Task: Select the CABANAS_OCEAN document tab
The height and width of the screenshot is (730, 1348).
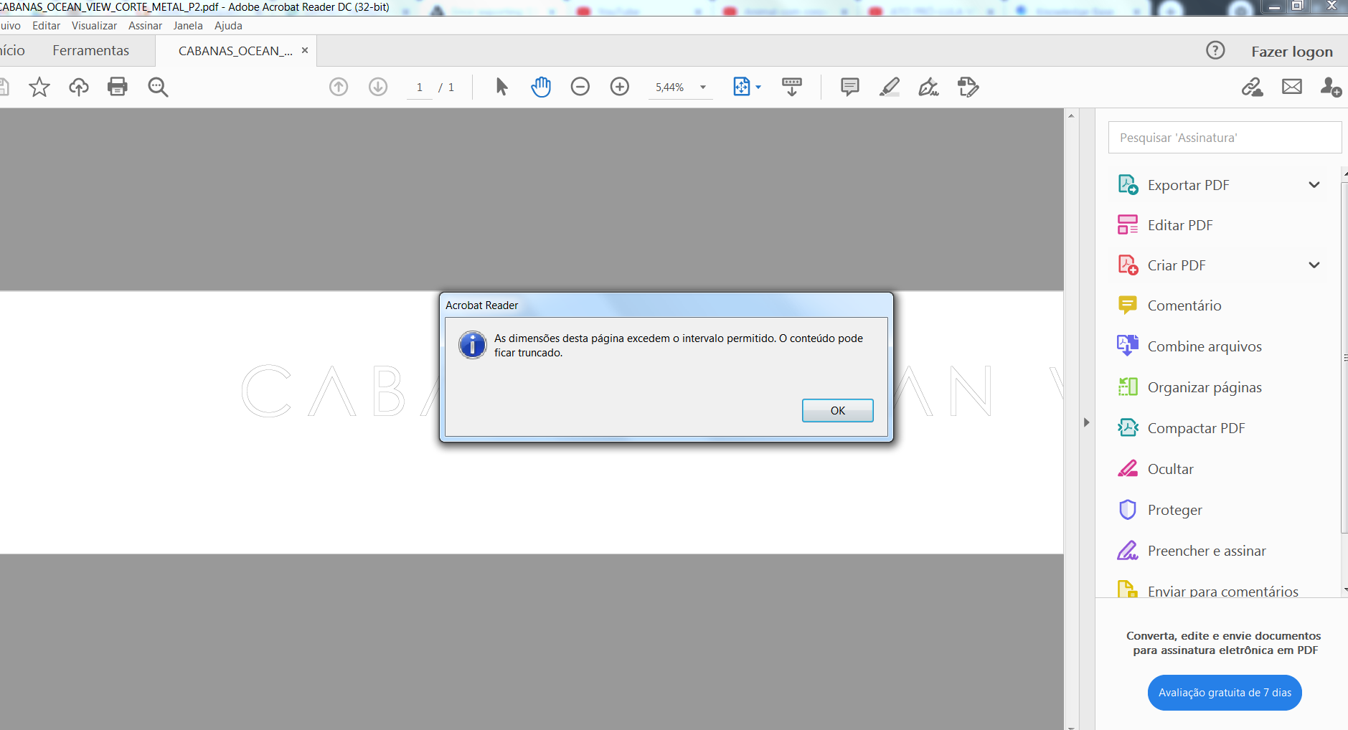Action: 235,51
